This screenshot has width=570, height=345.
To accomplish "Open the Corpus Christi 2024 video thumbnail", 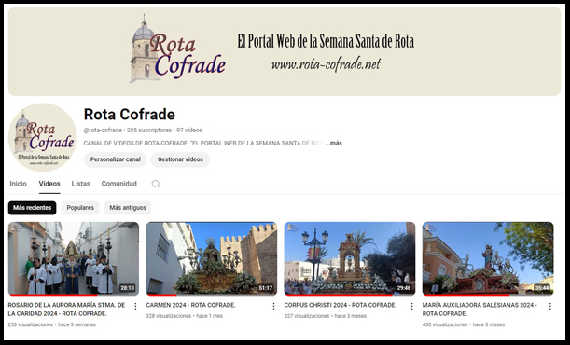I will click(x=349, y=258).
